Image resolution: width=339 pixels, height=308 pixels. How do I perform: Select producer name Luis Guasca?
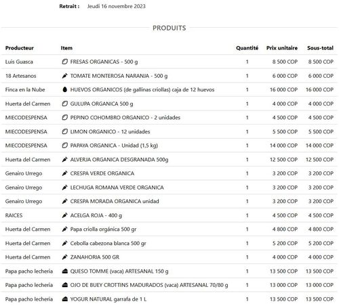(x=19, y=62)
